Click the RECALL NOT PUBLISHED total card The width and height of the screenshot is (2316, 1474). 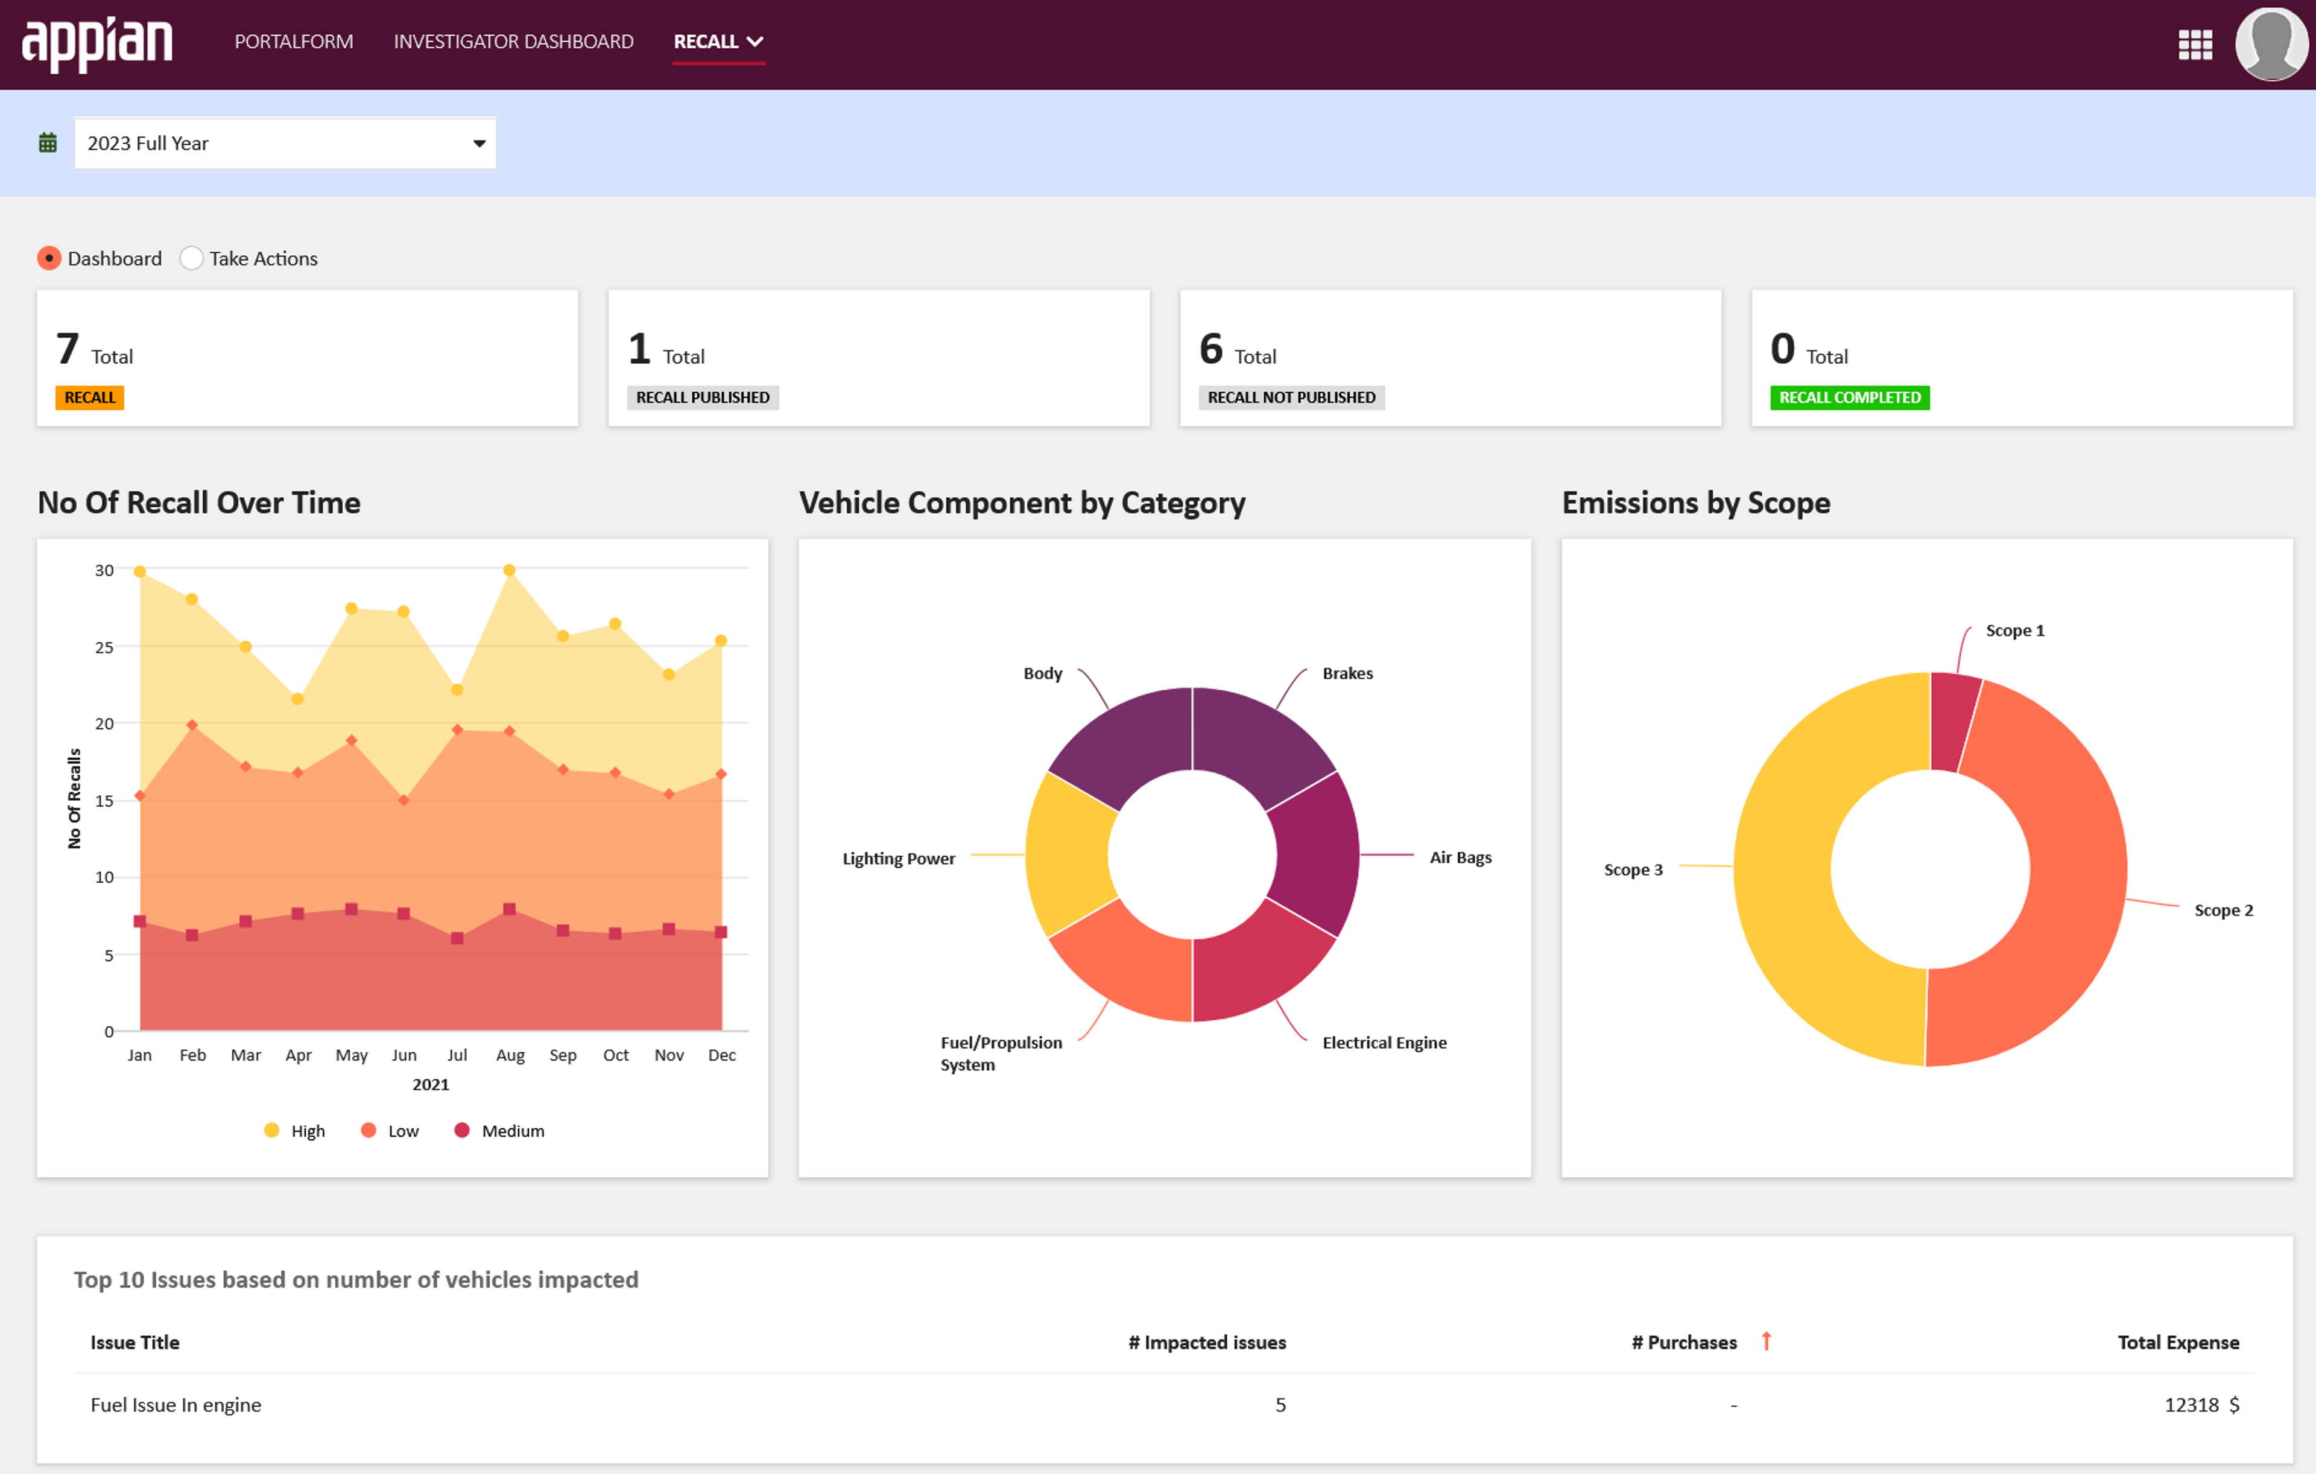tap(1451, 358)
